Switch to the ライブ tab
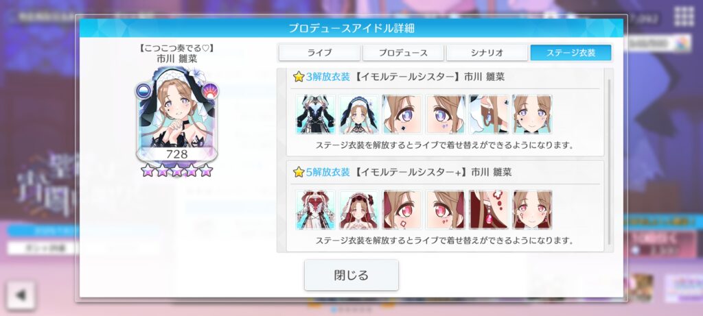 coord(319,53)
